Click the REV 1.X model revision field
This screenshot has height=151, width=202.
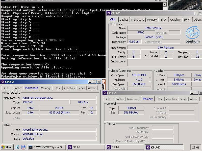coord(83,102)
